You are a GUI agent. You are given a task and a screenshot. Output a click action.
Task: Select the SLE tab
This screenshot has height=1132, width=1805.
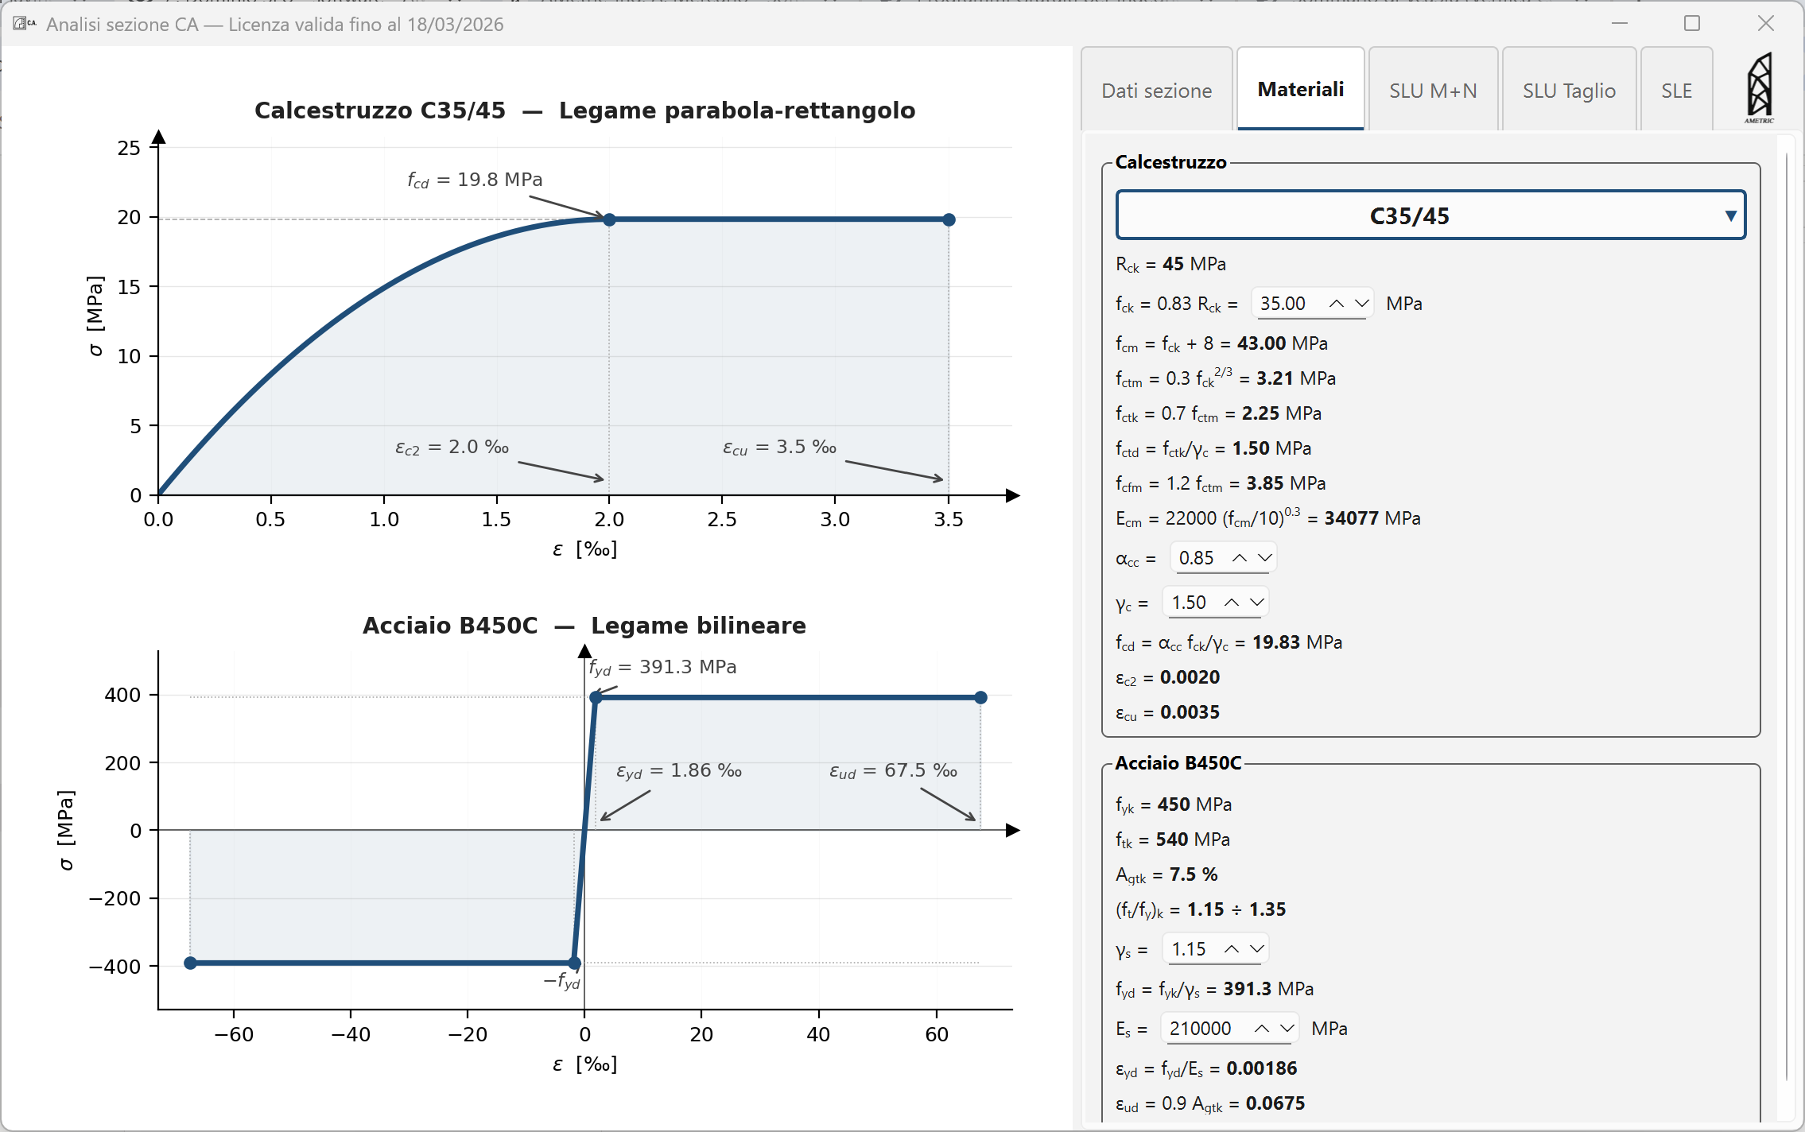pyautogui.click(x=1676, y=91)
